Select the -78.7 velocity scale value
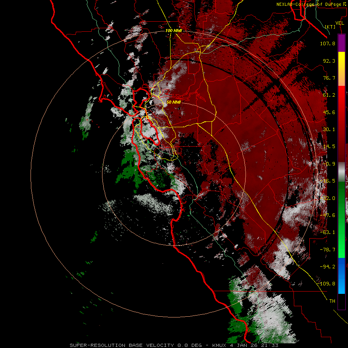The image size is (348, 348). (x=328, y=250)
